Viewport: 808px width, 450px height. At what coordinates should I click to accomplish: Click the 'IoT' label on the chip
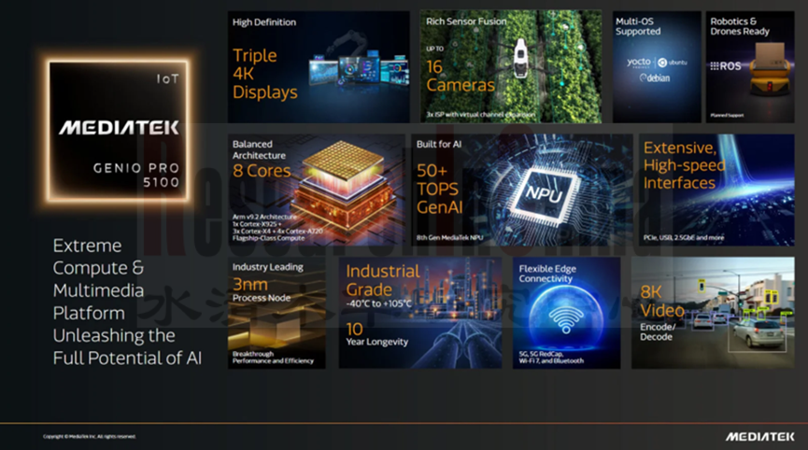(167, 78)
